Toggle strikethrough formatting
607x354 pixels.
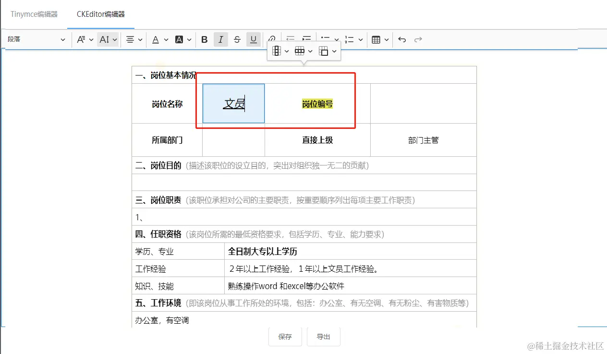237,39
